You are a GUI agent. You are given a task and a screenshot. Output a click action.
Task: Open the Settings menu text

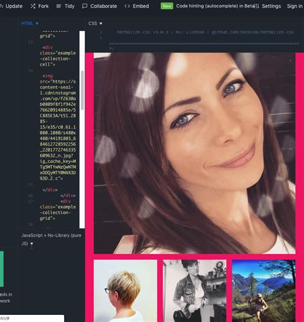pos(271,6)
